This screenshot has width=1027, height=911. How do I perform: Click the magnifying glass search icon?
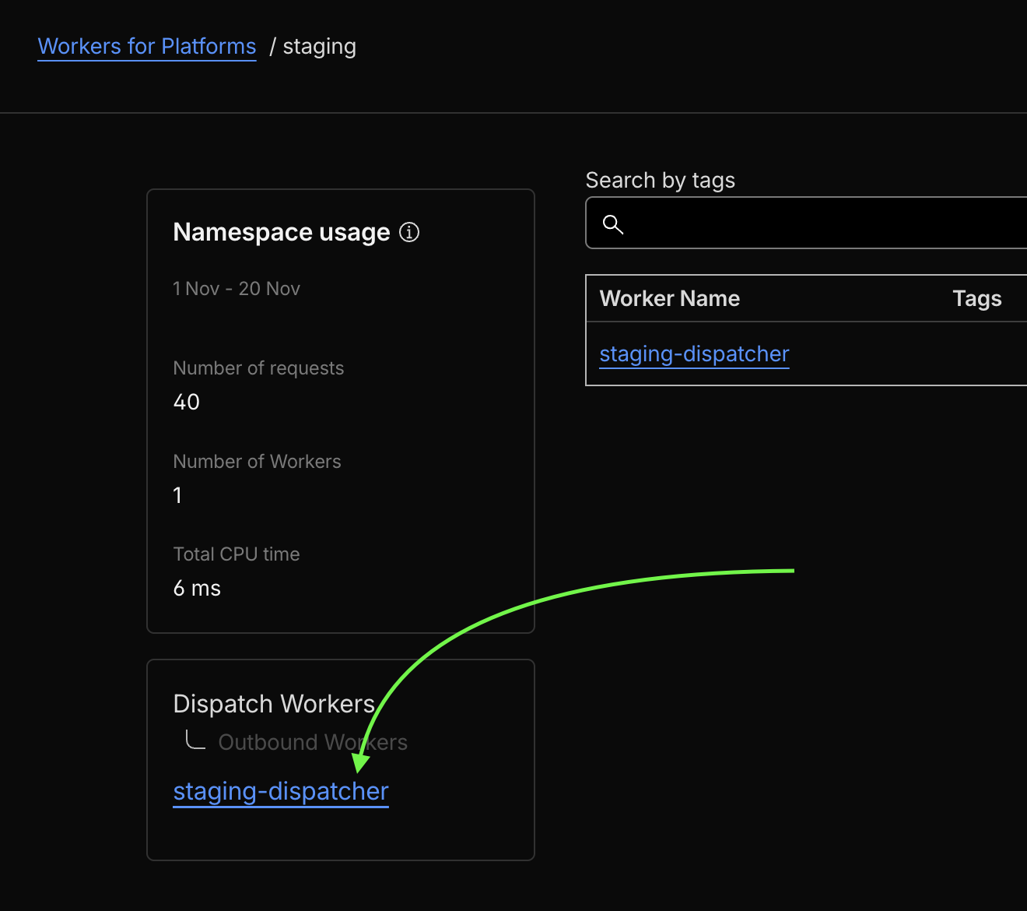coord(613,224)
